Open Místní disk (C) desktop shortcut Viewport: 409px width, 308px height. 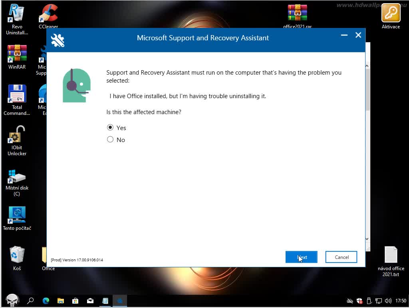coord(17,183)
